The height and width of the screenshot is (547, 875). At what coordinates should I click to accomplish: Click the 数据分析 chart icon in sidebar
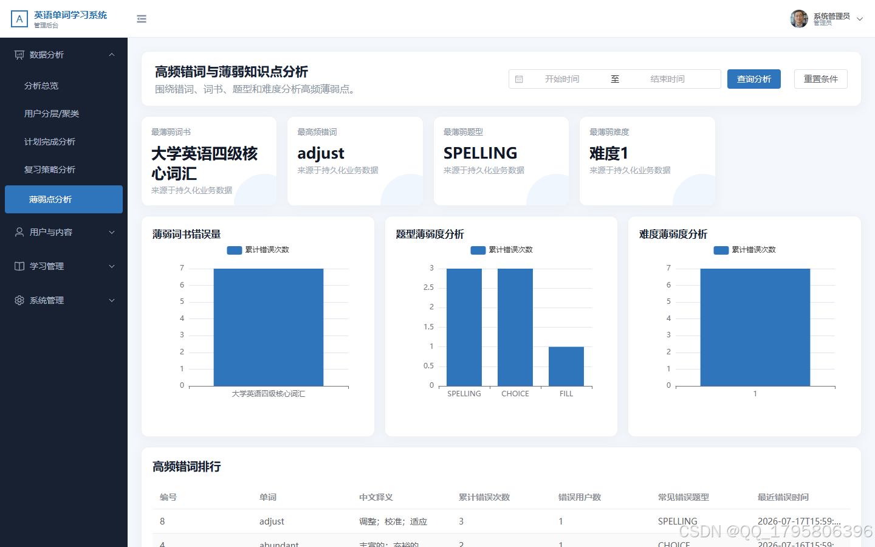pos(19,55)
